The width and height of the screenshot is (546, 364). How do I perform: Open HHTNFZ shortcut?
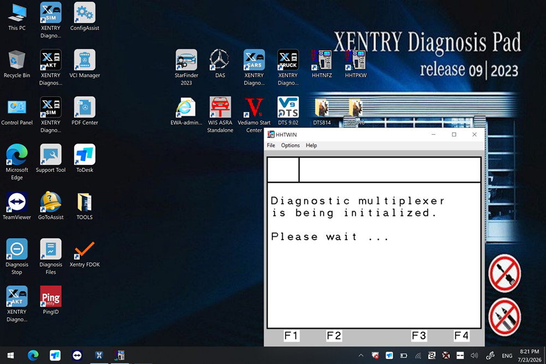(322, 64)
